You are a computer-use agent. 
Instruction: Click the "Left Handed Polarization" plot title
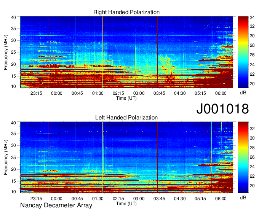[x=126, y=118]
